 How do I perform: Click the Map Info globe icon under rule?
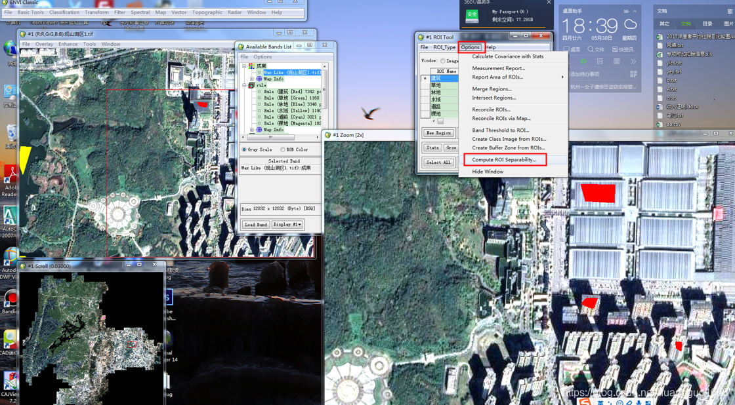[259, 130]
